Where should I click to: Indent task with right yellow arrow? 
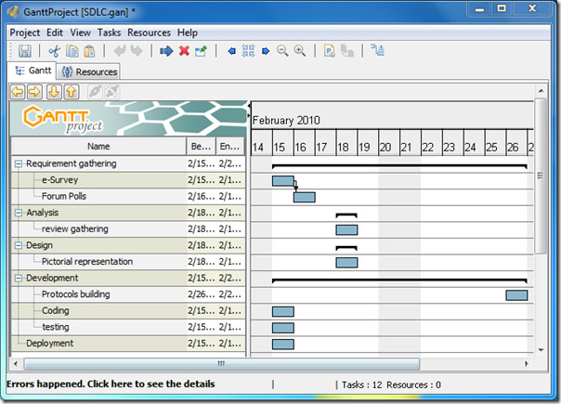(34, 92)
